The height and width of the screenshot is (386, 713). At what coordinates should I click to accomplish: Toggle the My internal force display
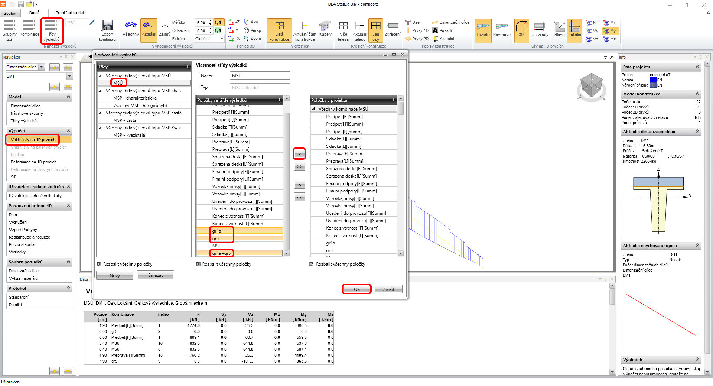coord(610,31)
